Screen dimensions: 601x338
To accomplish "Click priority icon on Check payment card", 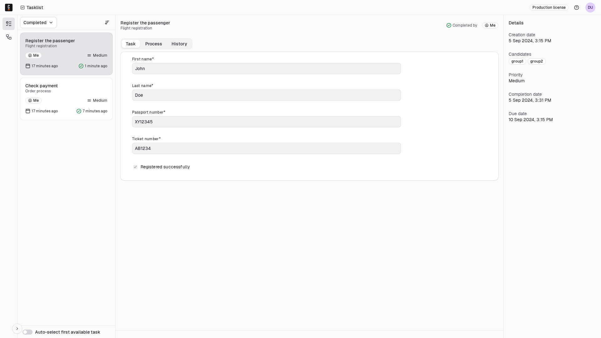I will (89, 100).
